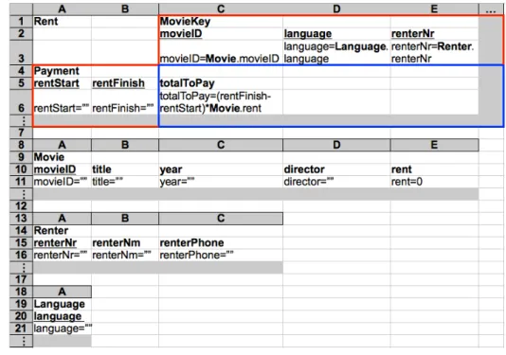This screenshot has width=506, height=355.
Task: Select row header 9
Action: click(x=21, y=157)
